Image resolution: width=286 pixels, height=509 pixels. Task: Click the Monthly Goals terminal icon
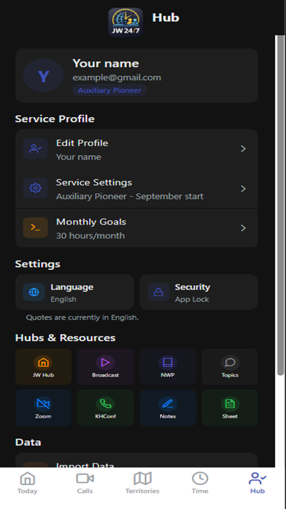(35, 227)
